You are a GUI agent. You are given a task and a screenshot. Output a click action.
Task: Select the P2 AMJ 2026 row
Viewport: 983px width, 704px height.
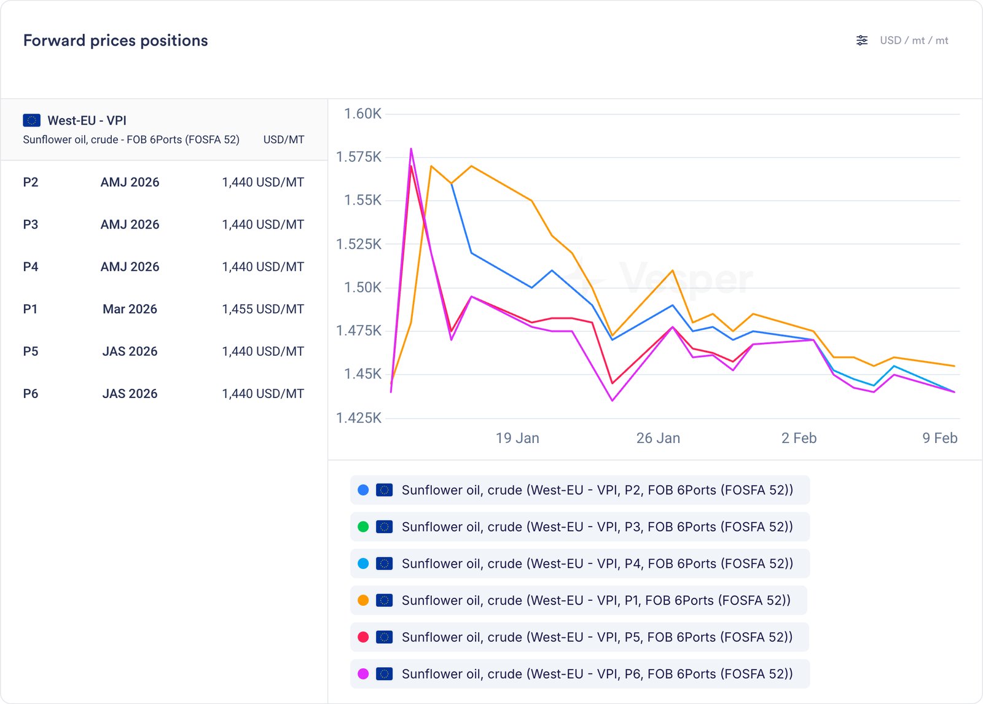[163, 182]
